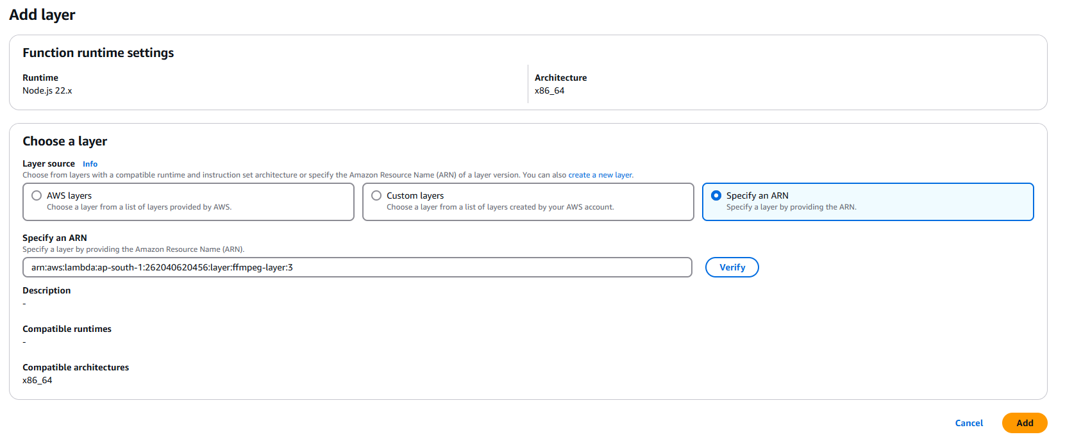Click the x86_64 value under Compatible architectures

(37, 380)
